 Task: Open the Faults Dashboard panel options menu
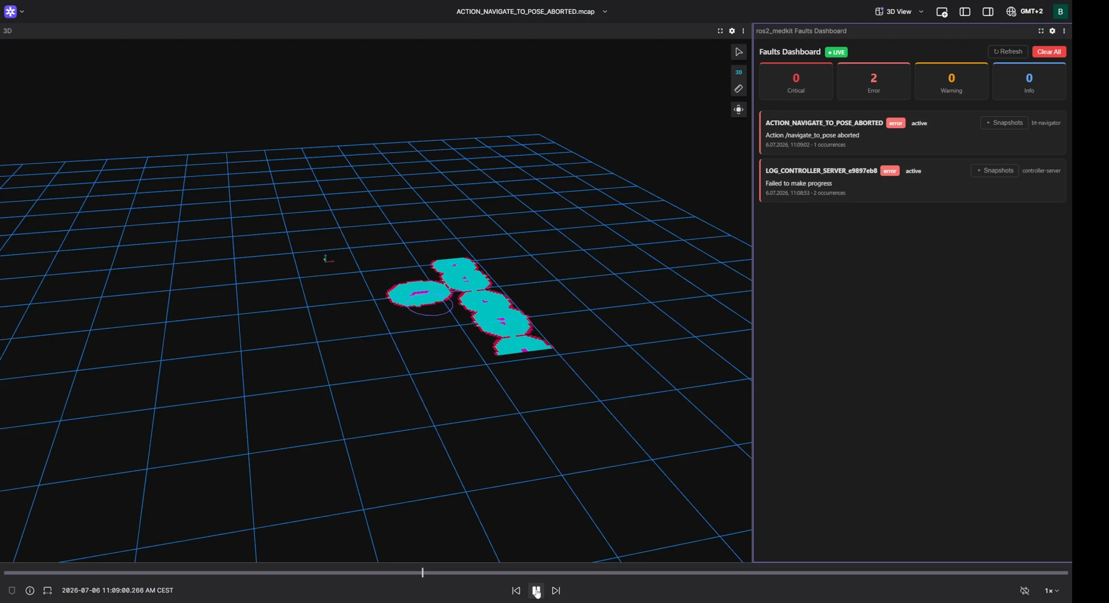(x=1064, y=31)
